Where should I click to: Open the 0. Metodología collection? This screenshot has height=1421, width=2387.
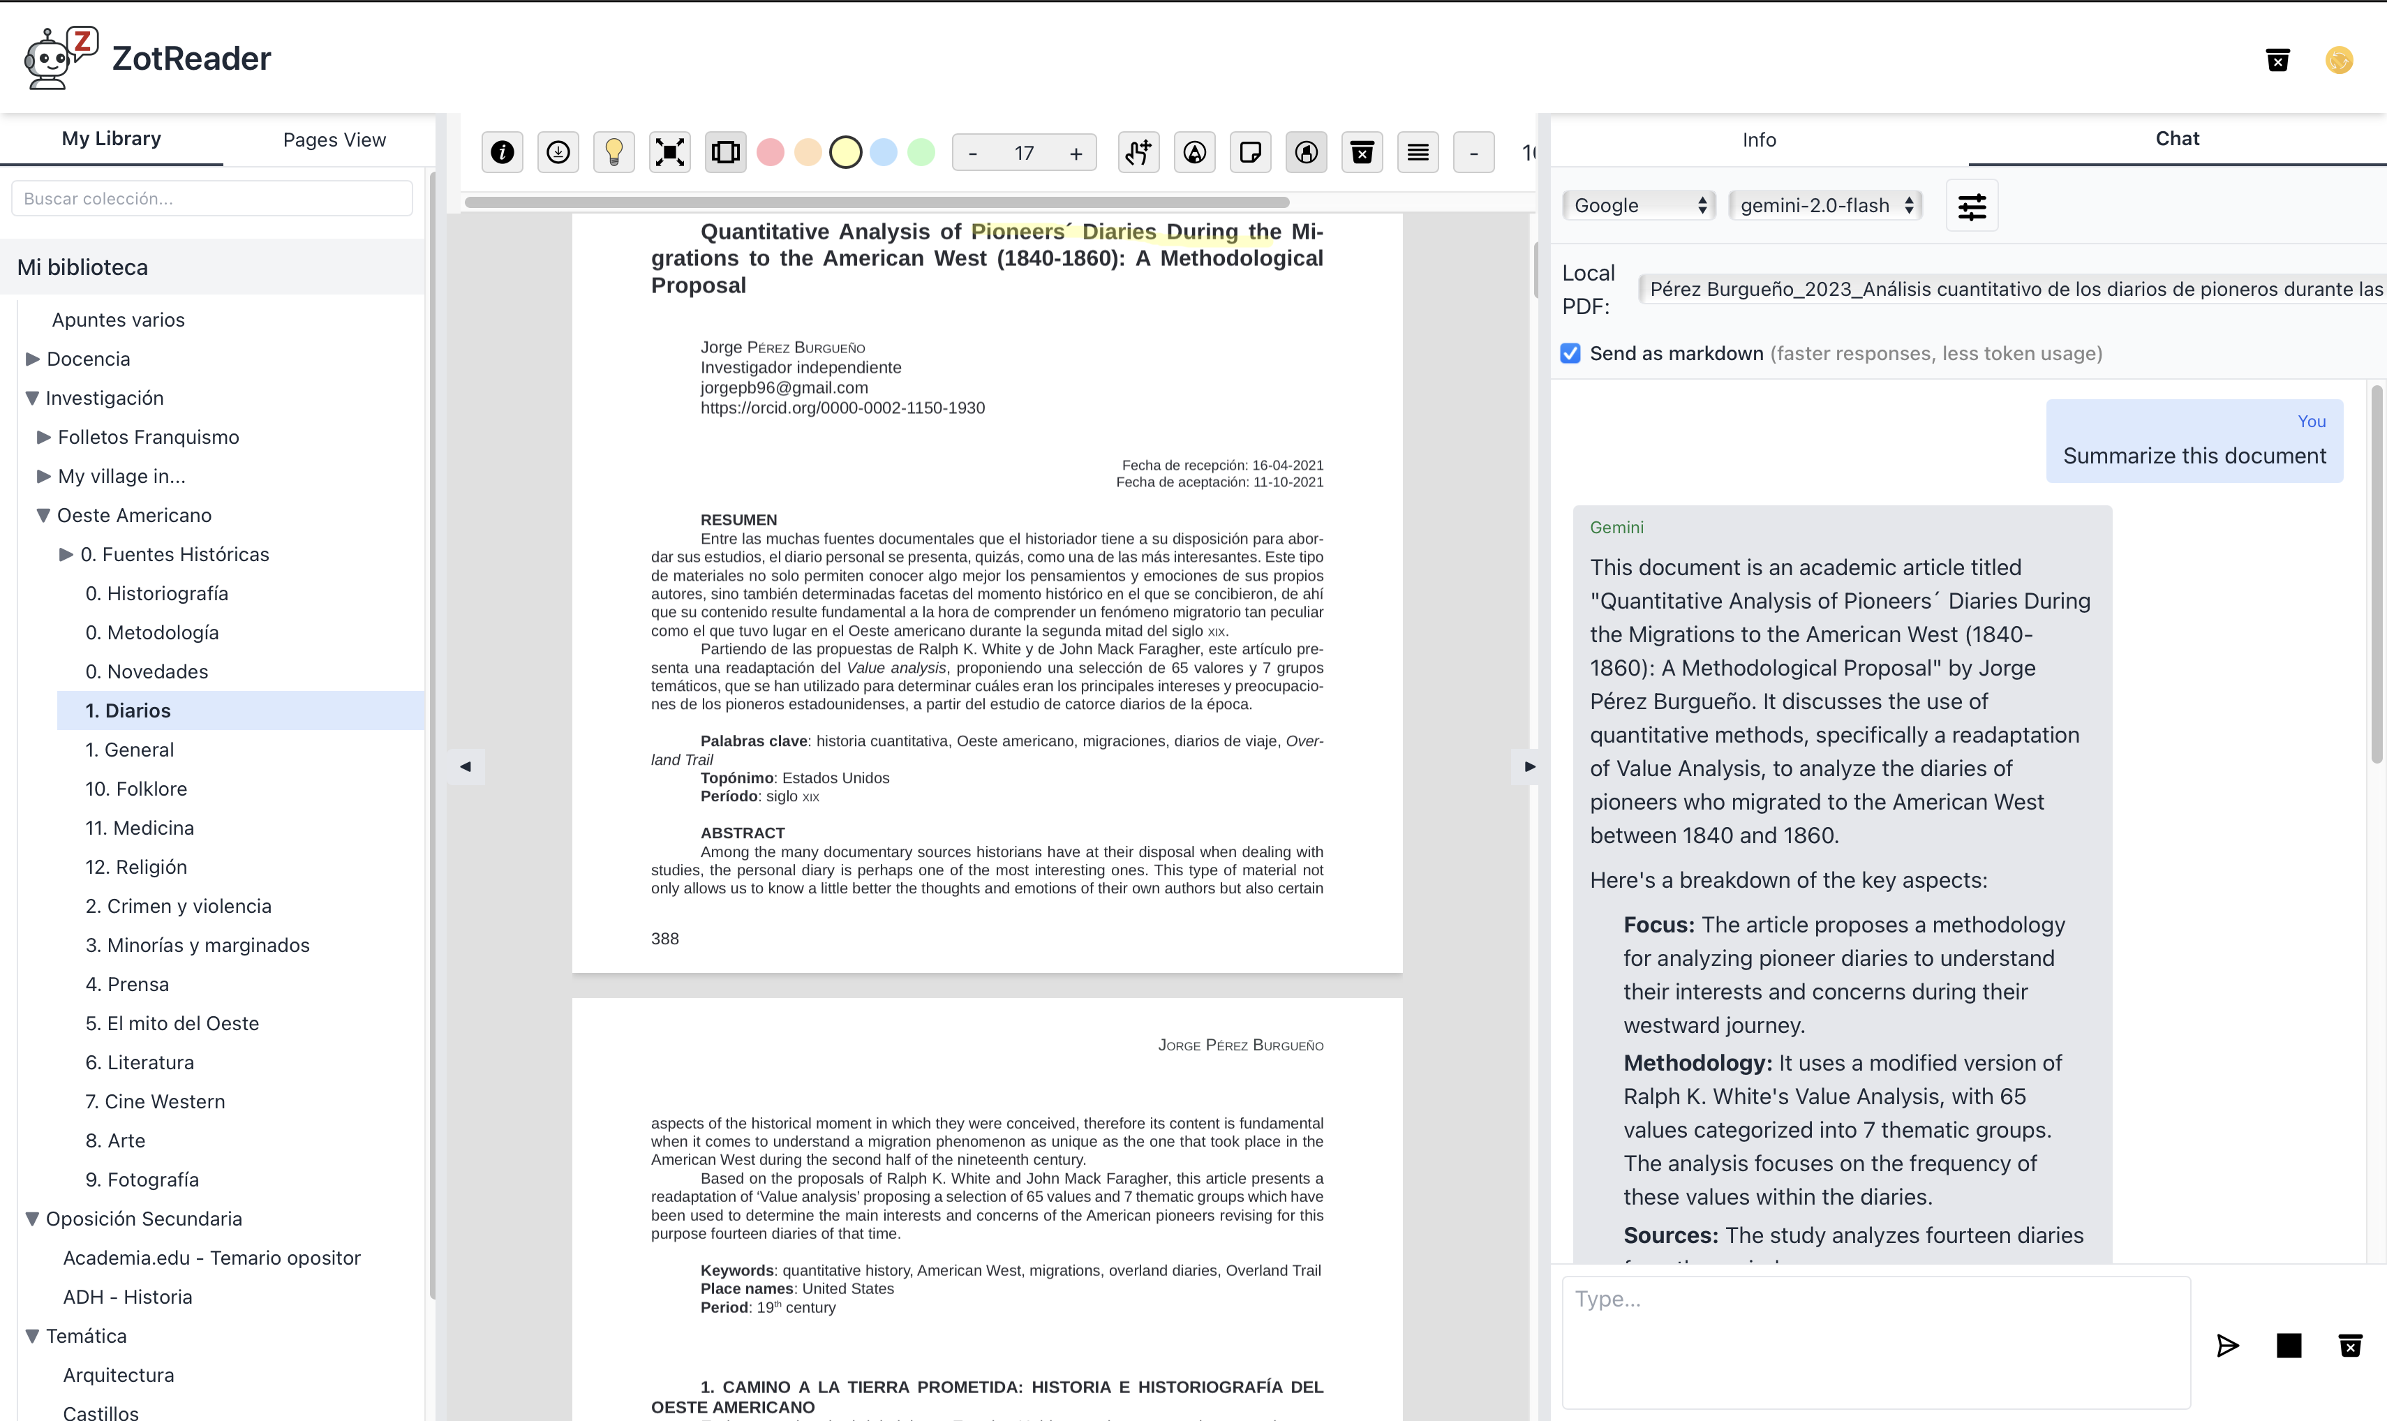[x=152, y=632]
